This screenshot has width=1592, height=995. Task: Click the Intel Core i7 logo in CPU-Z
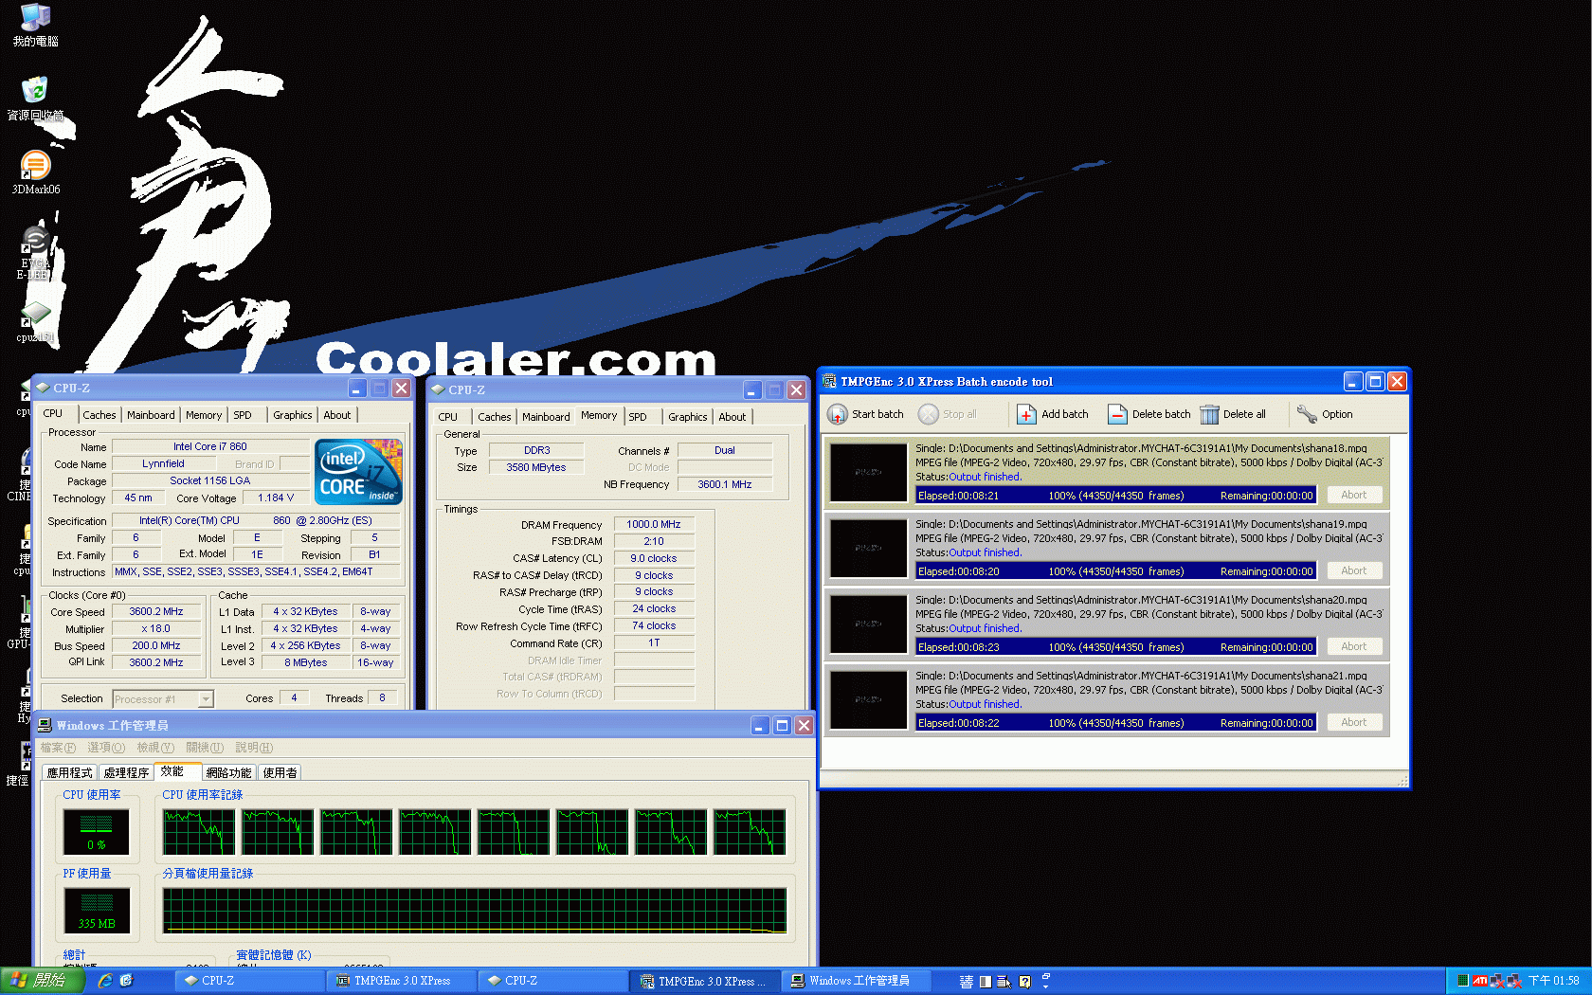pyautogui.click(x=358, y=471)
